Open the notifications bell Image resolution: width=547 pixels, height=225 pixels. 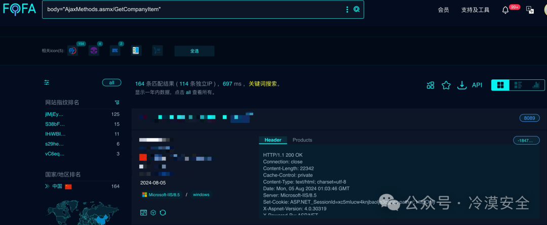pyautogui.click(x=505, y=11)
